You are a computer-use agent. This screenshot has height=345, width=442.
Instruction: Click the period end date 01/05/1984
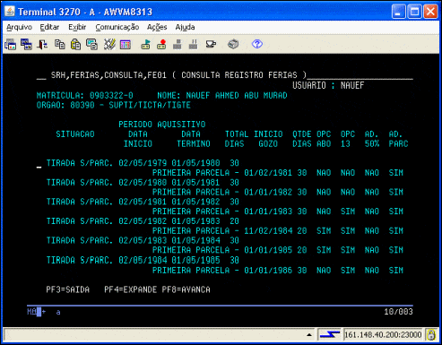pyautogui.click(x=195, y=240)
